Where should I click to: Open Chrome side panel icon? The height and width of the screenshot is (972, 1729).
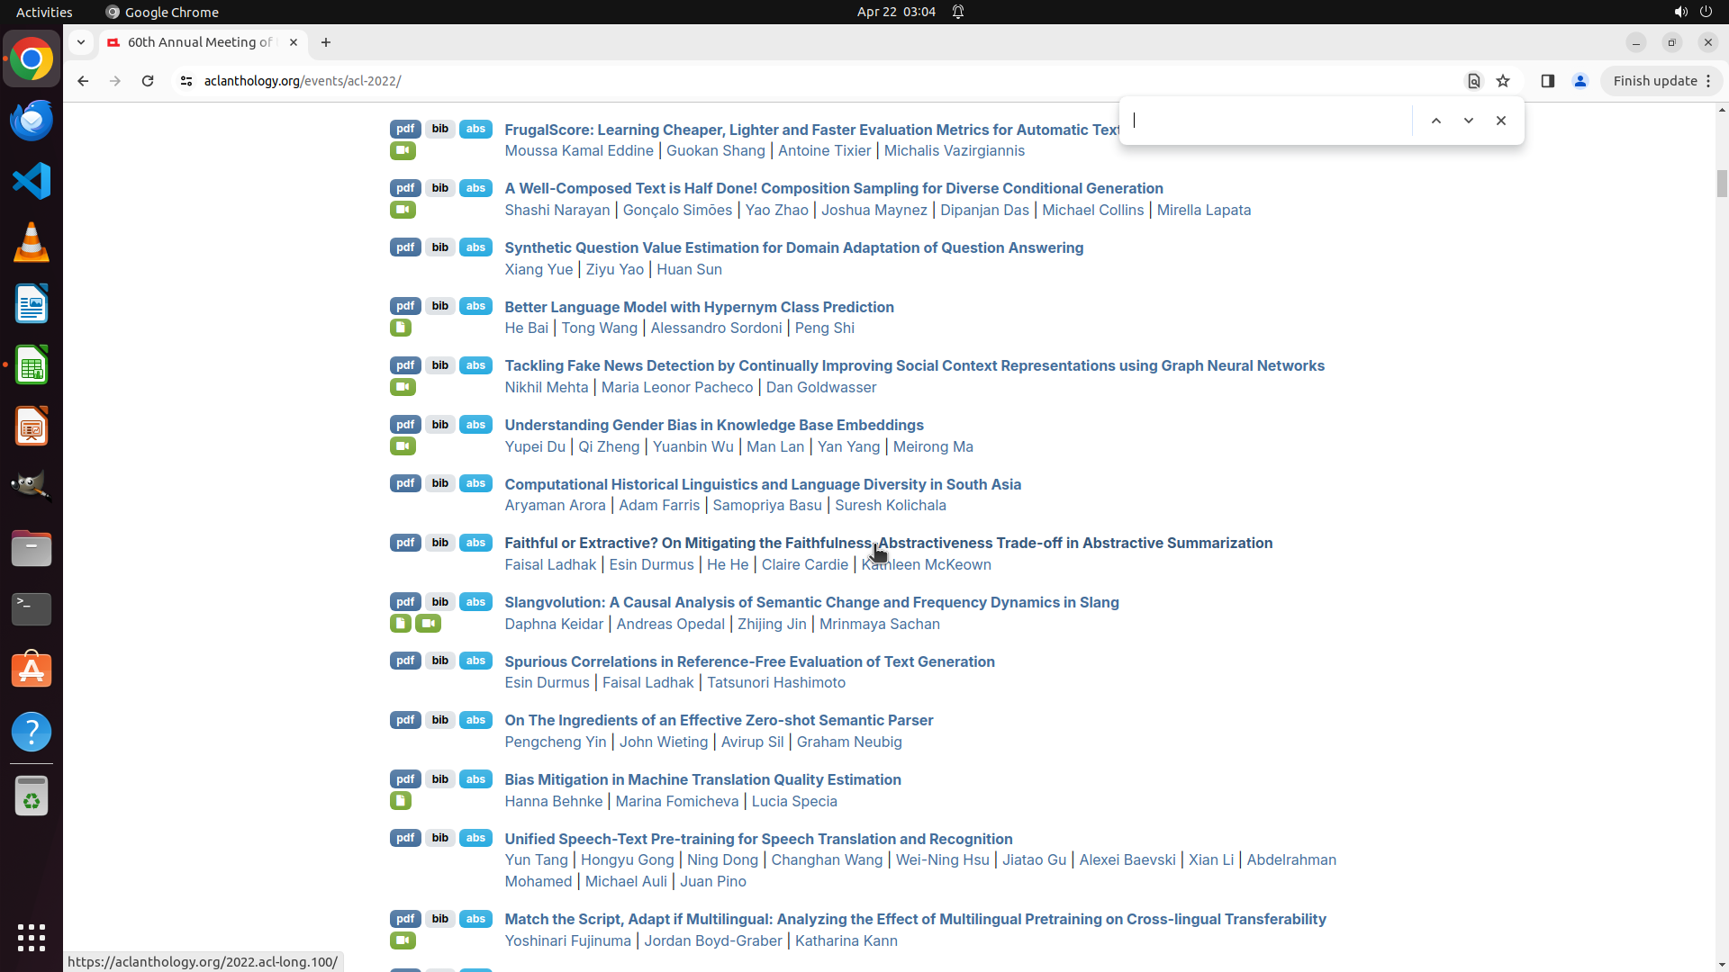pos(1547,81)
